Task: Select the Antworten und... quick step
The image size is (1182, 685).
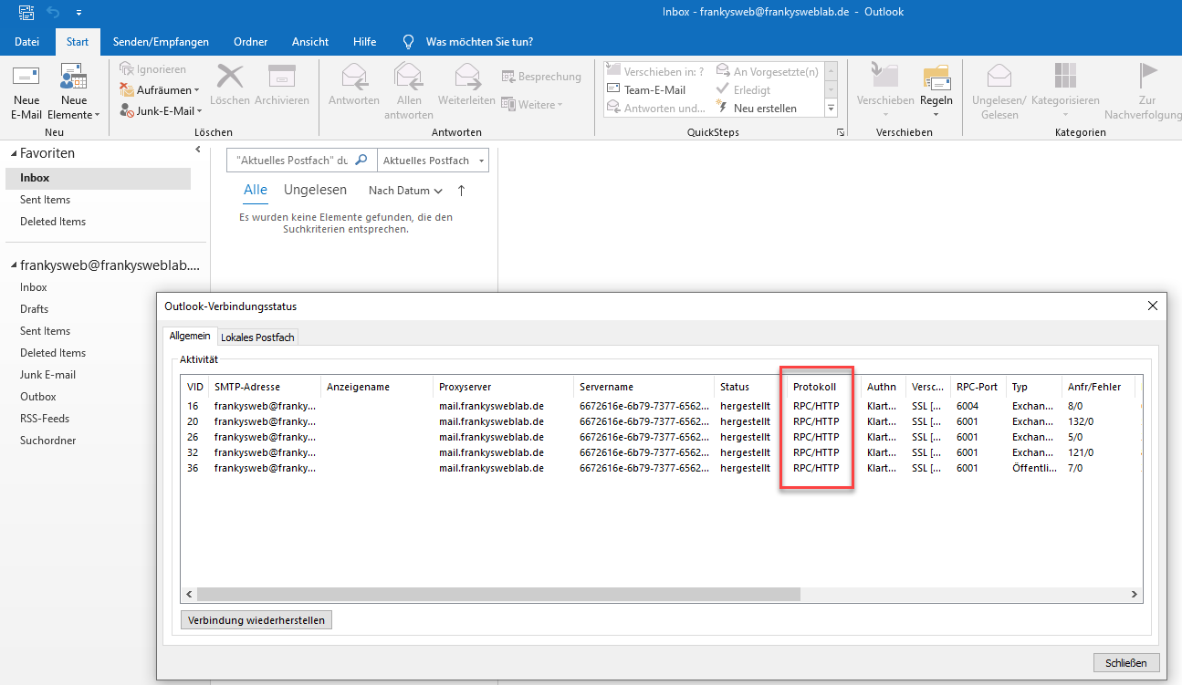Action: (656, 108)
